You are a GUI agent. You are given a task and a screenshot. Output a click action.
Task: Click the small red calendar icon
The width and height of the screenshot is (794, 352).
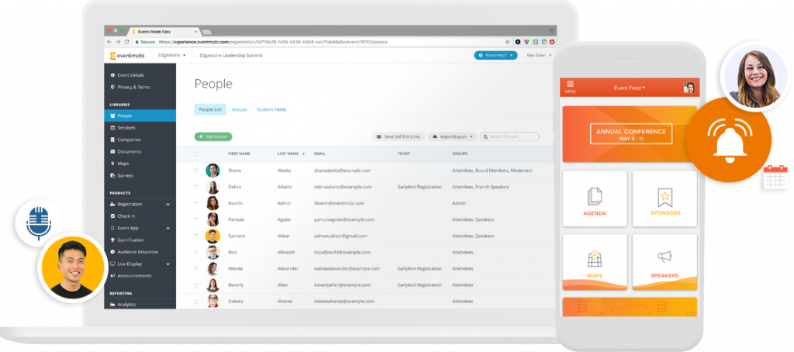[x=775, y=177]
